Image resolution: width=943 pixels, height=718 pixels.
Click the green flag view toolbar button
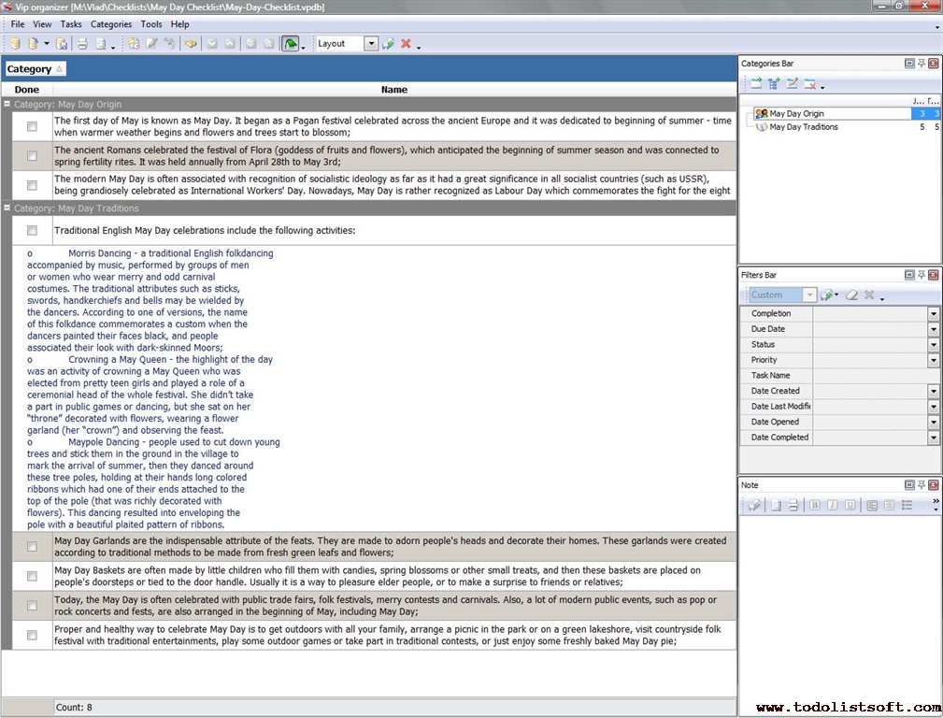pos(291,44)
